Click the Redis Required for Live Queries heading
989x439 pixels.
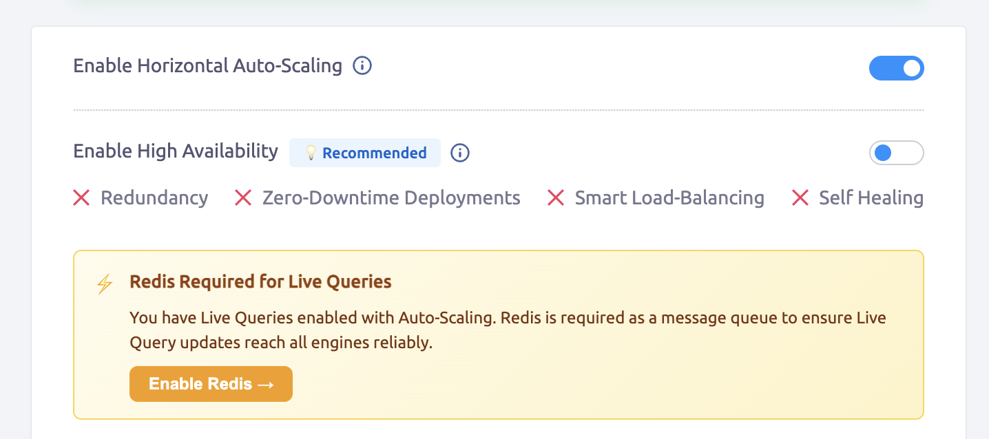pos(260,281)
